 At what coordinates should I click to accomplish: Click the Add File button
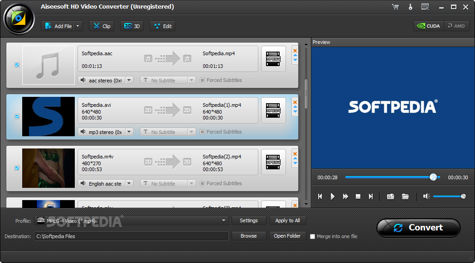[x=58, y=26]
